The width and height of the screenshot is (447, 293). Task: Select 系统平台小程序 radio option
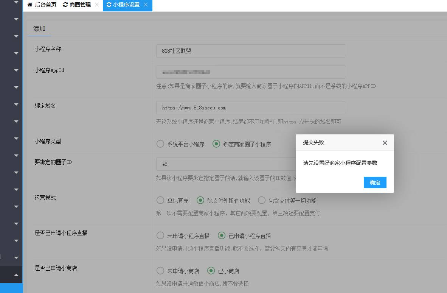160,144
